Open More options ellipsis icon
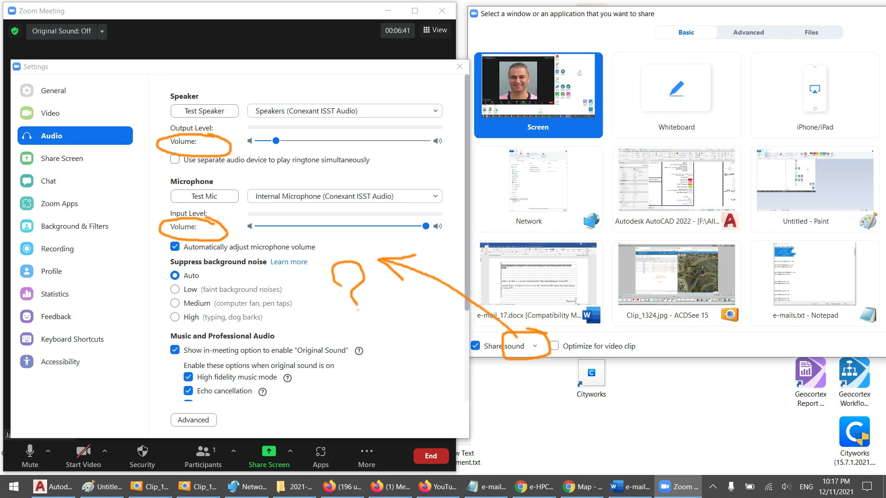Screen dimensions: 886x498 point(366,451)
